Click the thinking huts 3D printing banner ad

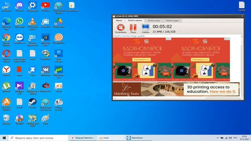click(176, 89)
